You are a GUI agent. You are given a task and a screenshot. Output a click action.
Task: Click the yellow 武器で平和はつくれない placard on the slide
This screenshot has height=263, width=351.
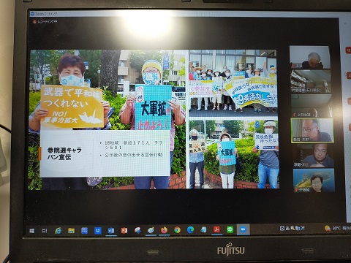72,107
